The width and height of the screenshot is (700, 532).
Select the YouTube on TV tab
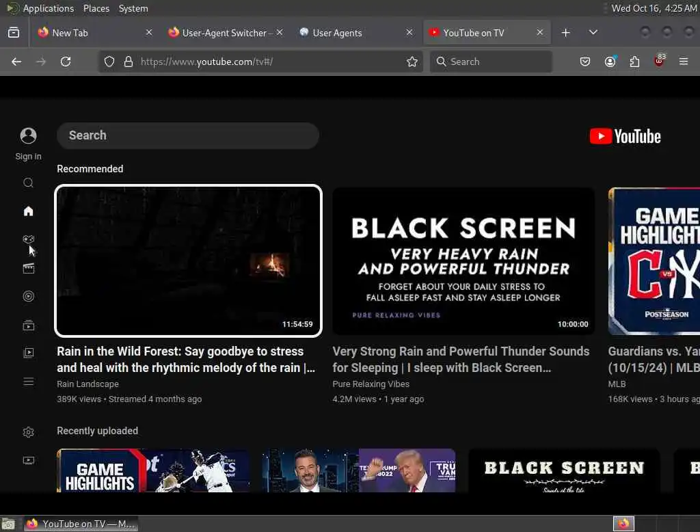click(487, 33)
